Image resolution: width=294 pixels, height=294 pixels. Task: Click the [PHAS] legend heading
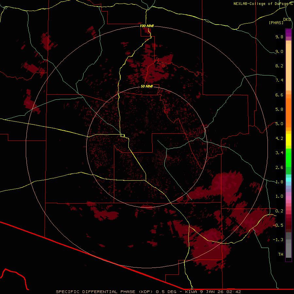(276, 23)
